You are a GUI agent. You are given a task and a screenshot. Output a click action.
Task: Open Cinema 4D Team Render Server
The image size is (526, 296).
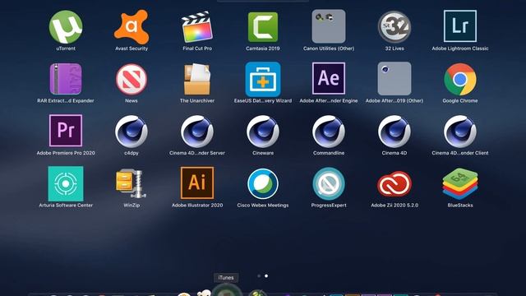click(197, 132)
